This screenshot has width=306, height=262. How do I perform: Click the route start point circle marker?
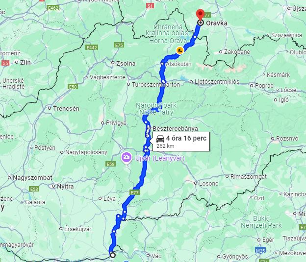[x=113, y=255]
